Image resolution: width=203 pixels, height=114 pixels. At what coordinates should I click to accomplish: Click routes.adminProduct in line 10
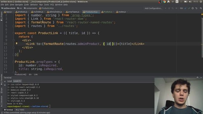point(82,44)
